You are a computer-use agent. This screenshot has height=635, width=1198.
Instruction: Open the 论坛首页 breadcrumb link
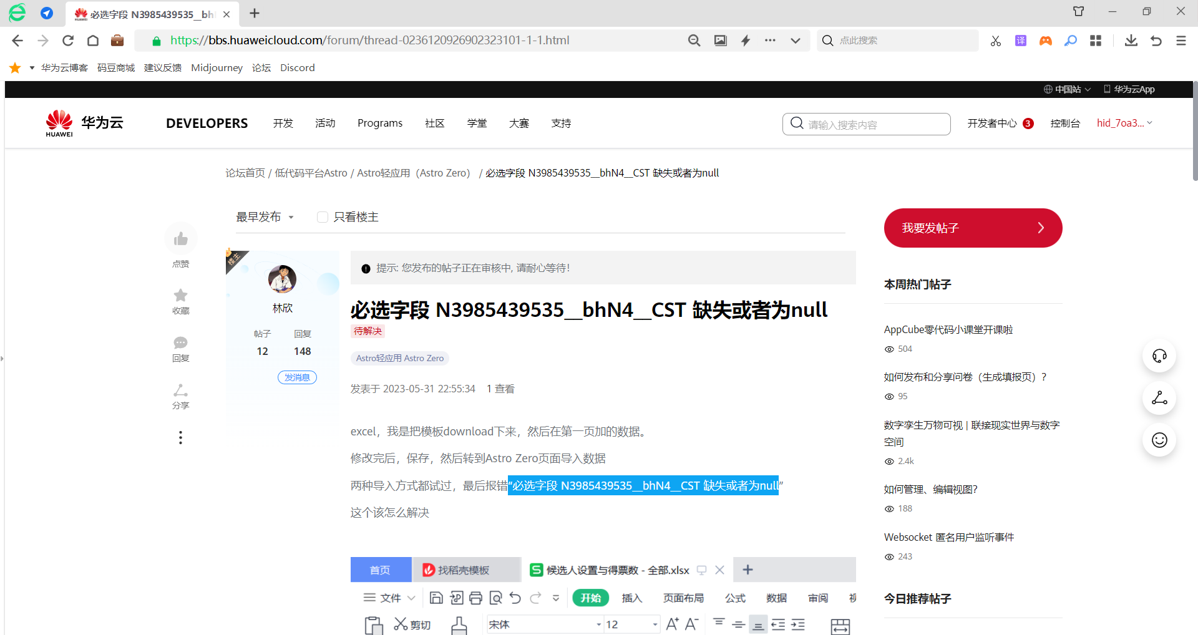pos(245,173)
